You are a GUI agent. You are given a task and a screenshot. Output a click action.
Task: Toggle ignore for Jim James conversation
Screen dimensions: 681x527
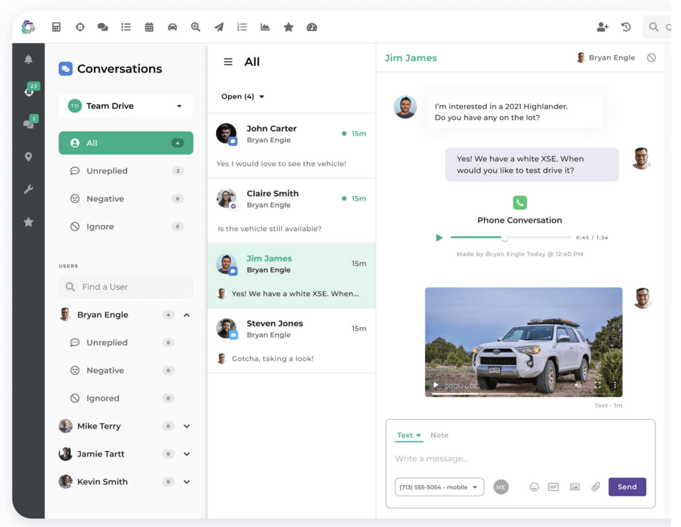(x=651, y=58)
